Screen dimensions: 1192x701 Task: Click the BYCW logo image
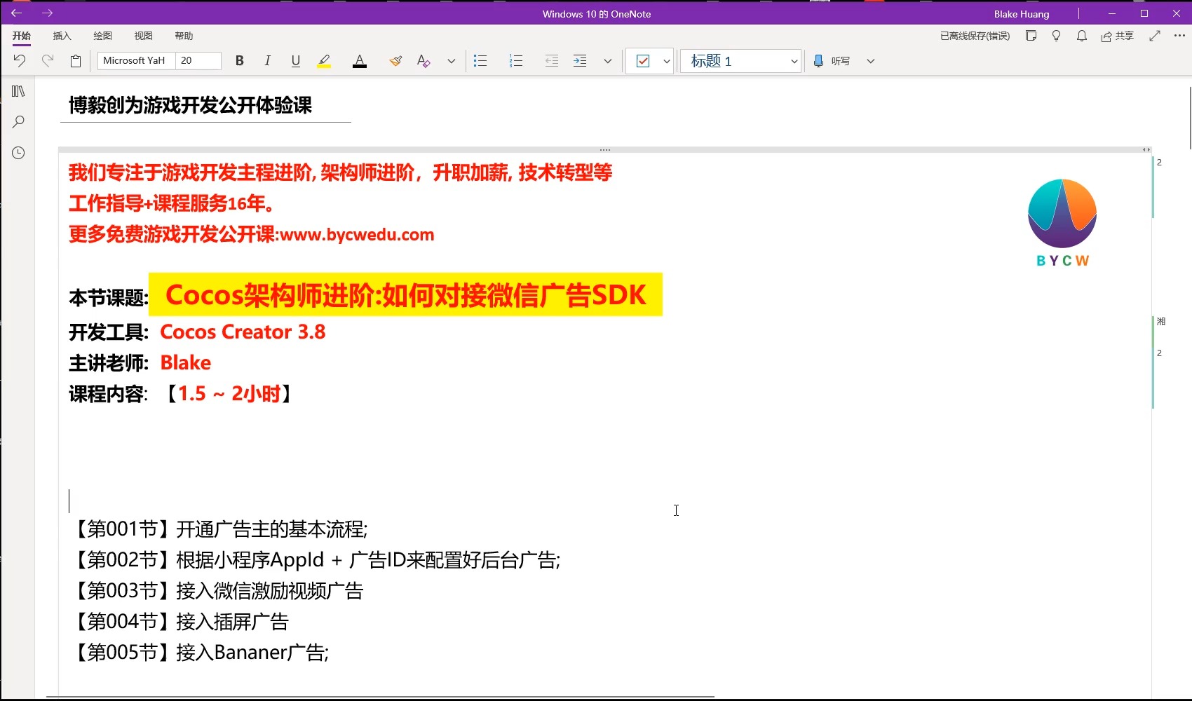coord(1062,223)
